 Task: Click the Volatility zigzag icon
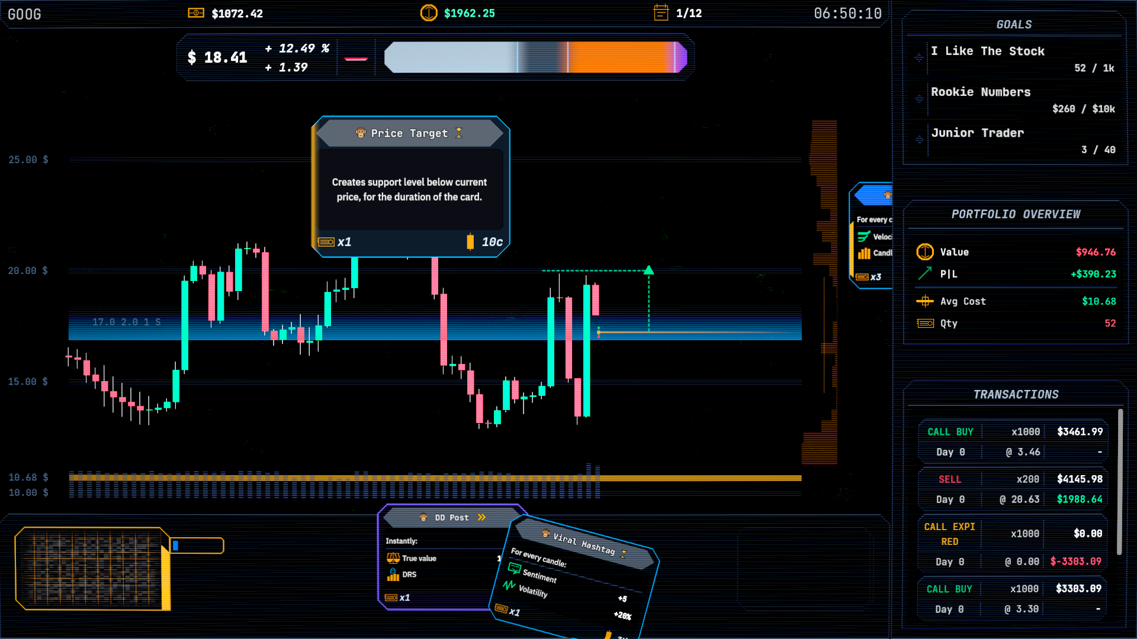(x=509, y=585)
